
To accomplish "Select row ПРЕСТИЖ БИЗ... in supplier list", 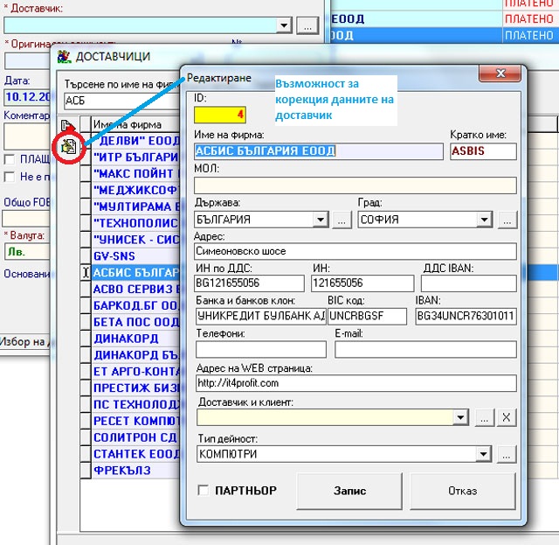I will tap(136, 388).
